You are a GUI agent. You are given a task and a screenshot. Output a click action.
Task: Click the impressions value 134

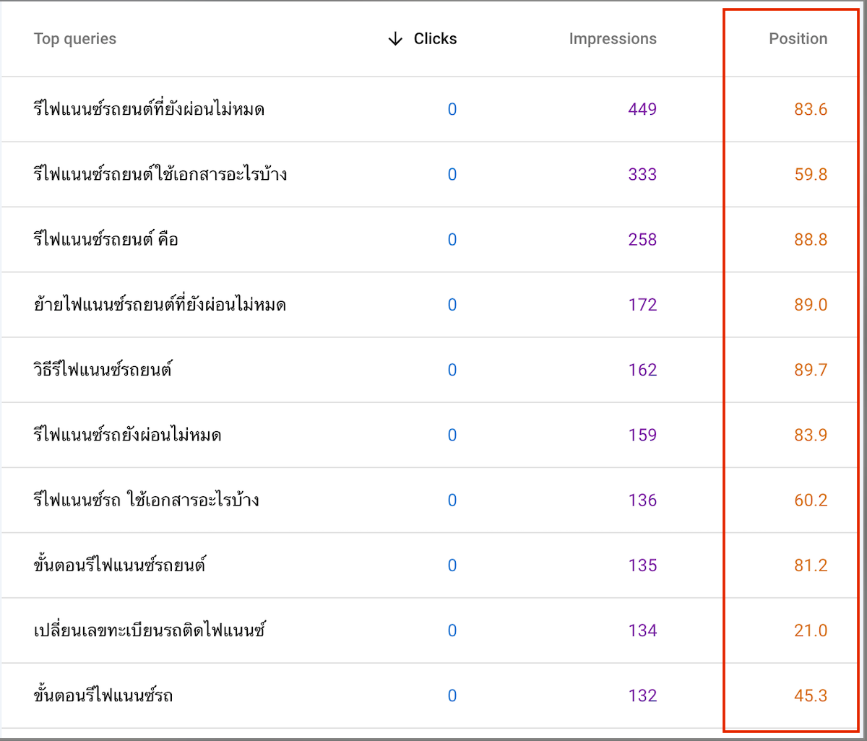click(x=642, y=630)
